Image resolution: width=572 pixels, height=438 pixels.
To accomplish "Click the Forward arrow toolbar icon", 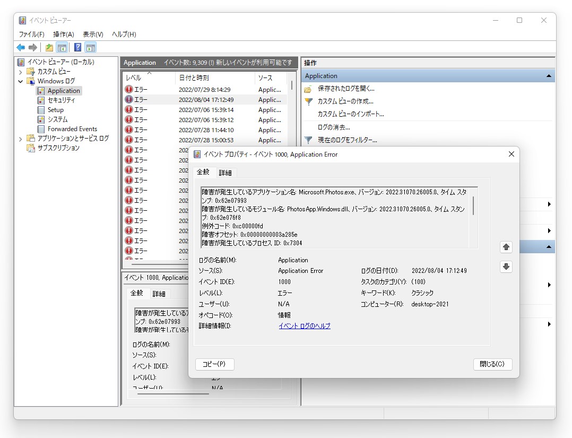I will click(33, 47).
